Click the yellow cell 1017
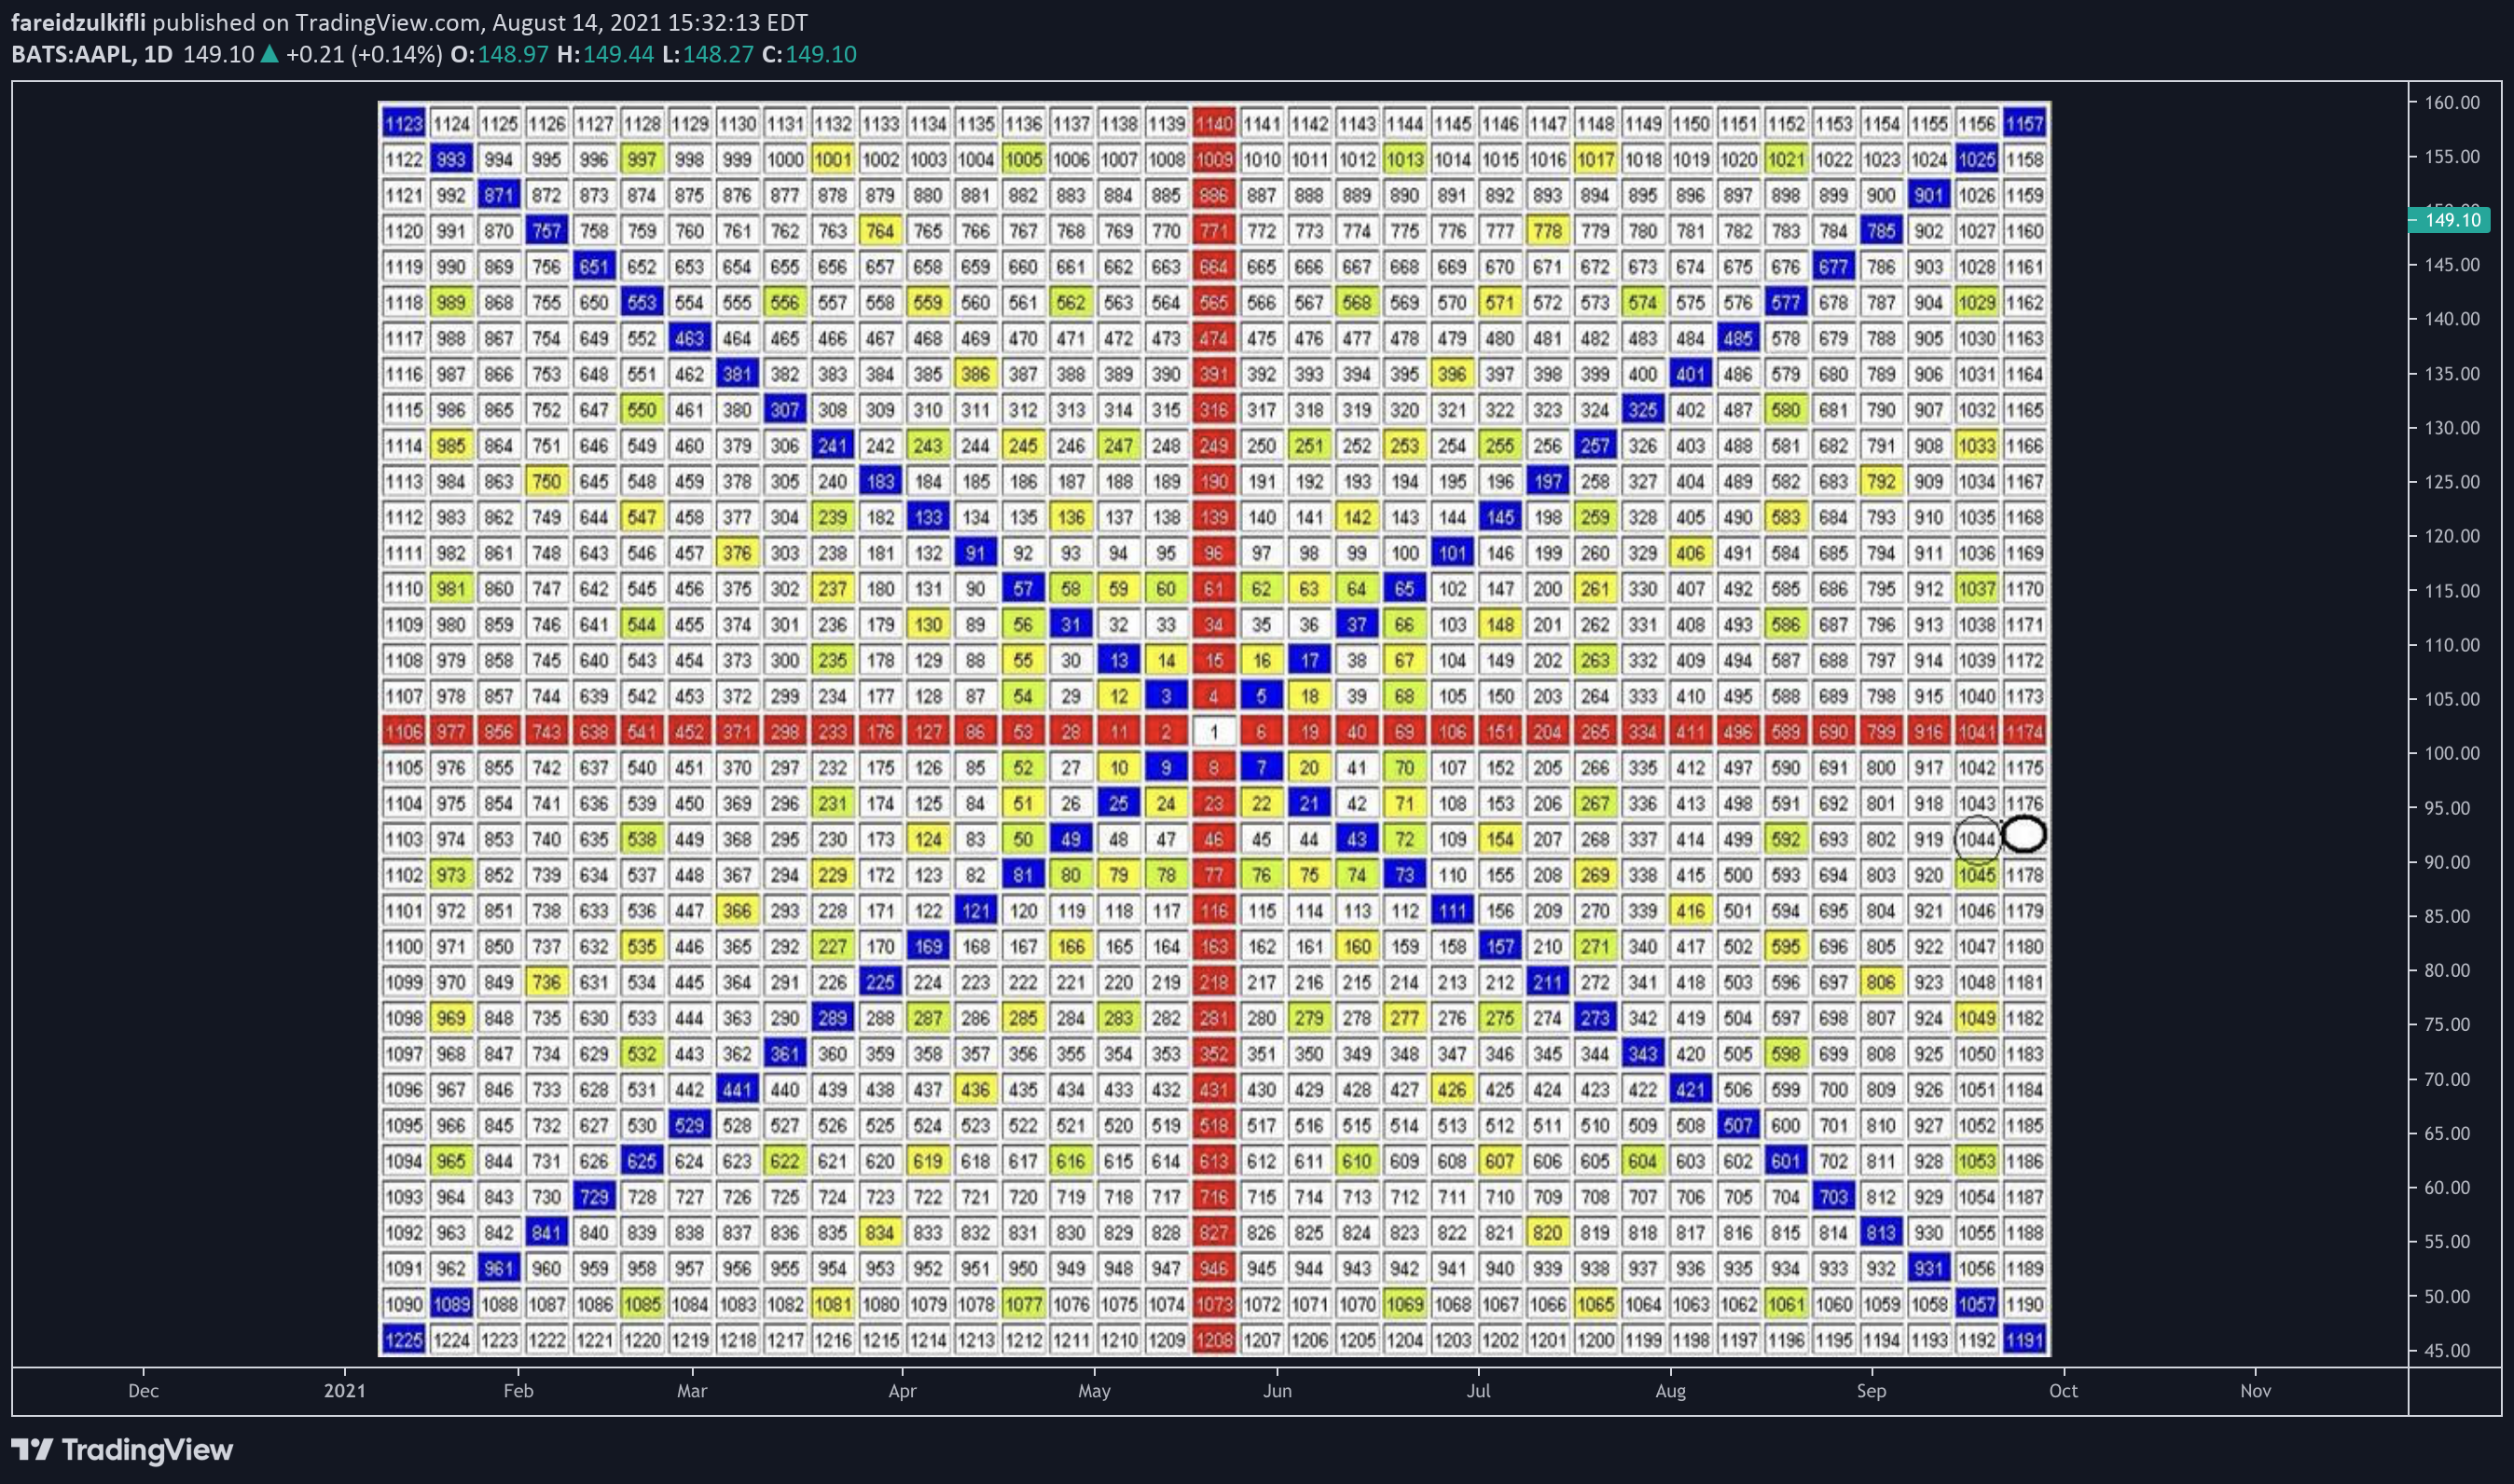Image resolution: width=2514 pixels, height=1484 pixels. 1595,160
